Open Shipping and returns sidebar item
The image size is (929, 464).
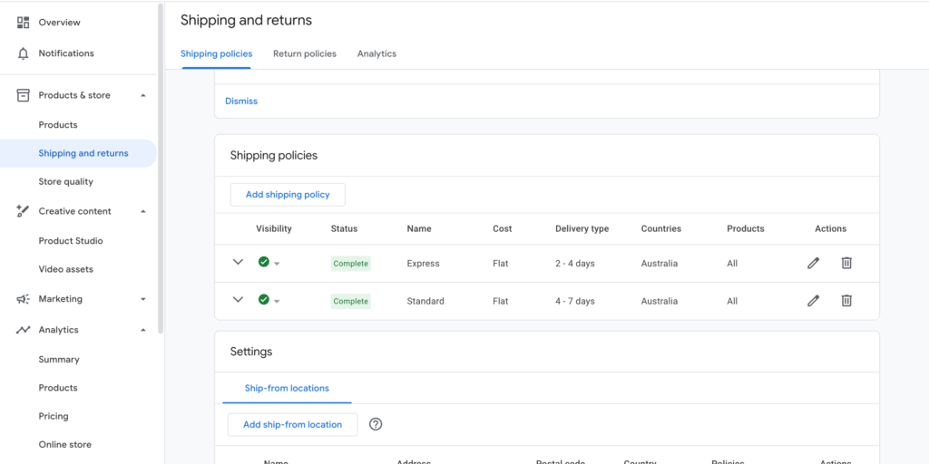pyautogui.click(x=78, y=153)
